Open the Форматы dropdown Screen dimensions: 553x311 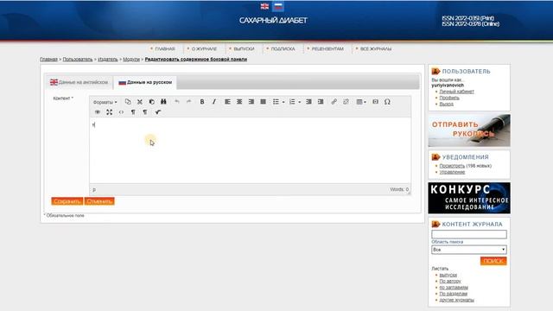tap(105, 102)
